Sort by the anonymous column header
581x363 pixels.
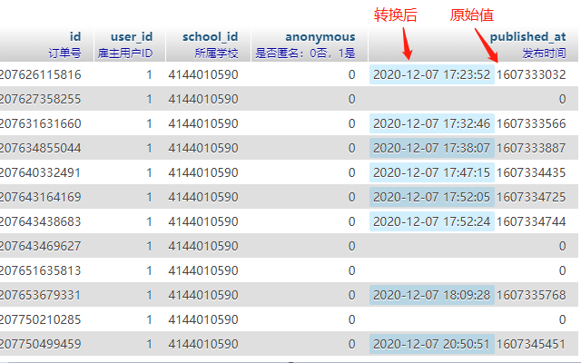320,36
